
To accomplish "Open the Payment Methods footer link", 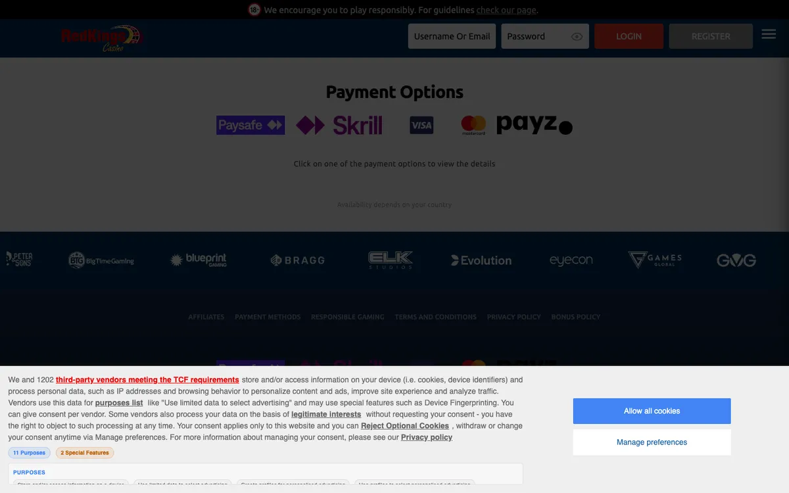I will click(x=268, y=317).
